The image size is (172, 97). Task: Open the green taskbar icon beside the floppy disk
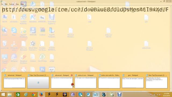coord(112,95)
